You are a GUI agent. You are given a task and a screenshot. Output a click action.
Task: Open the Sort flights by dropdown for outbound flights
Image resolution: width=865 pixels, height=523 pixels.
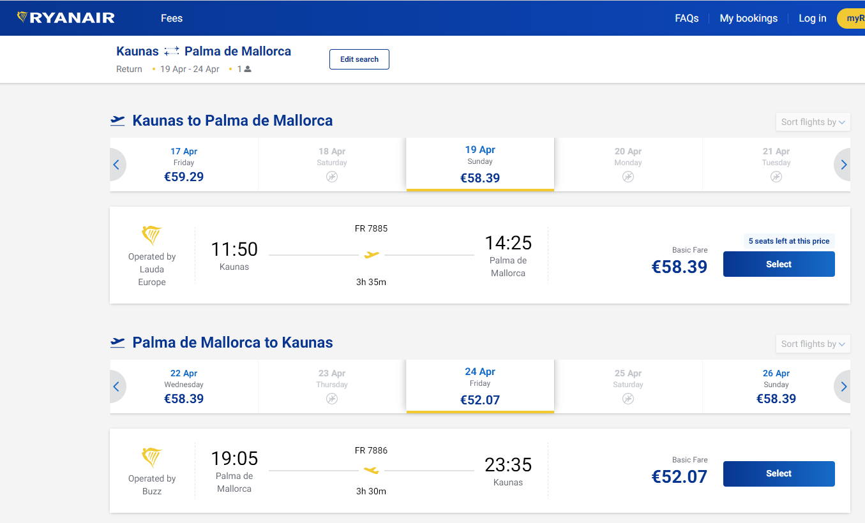(x=813, y=121)
